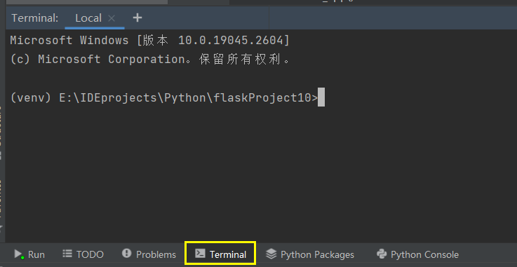The width and height of the screenshot is (517, 267).
Task: Click the "Terminal:" header label
Action: click(35, 18)
